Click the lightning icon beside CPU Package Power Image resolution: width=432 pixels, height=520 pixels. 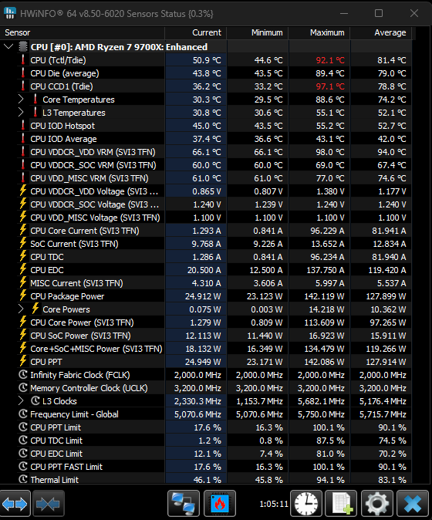tap(23, 295)
